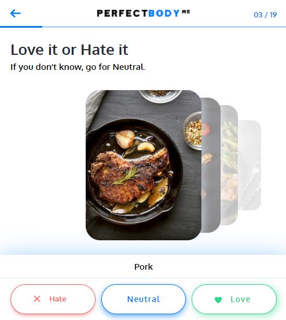This screenshot has width=286, height=320.
Task: Click the Pork food name label
Action: coord(144,267)
